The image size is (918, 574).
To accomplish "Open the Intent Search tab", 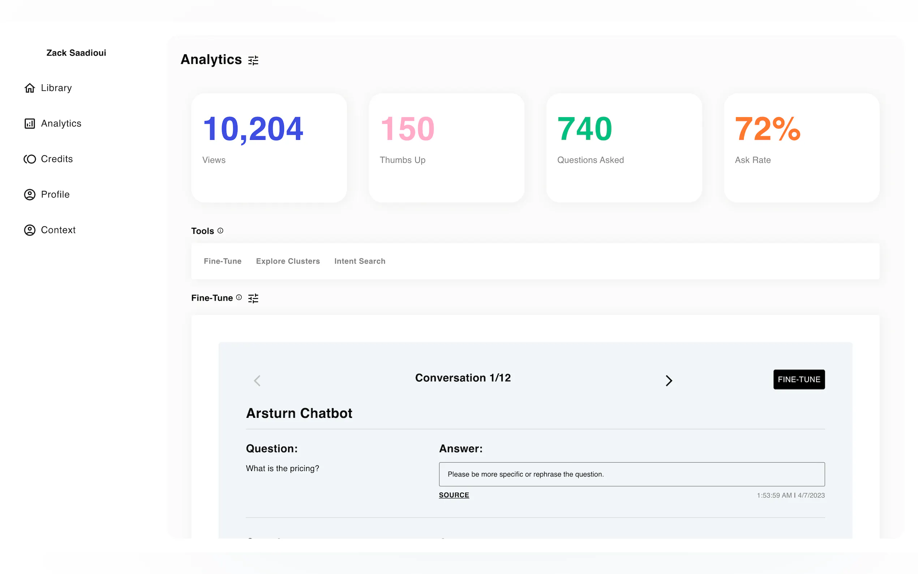I will click(x=359, y=261).
